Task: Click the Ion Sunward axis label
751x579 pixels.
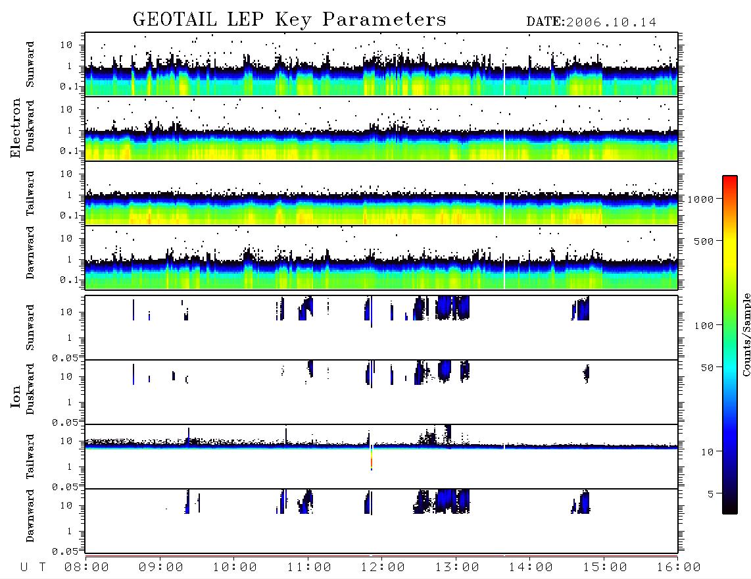Action: (x=30, y=328)
